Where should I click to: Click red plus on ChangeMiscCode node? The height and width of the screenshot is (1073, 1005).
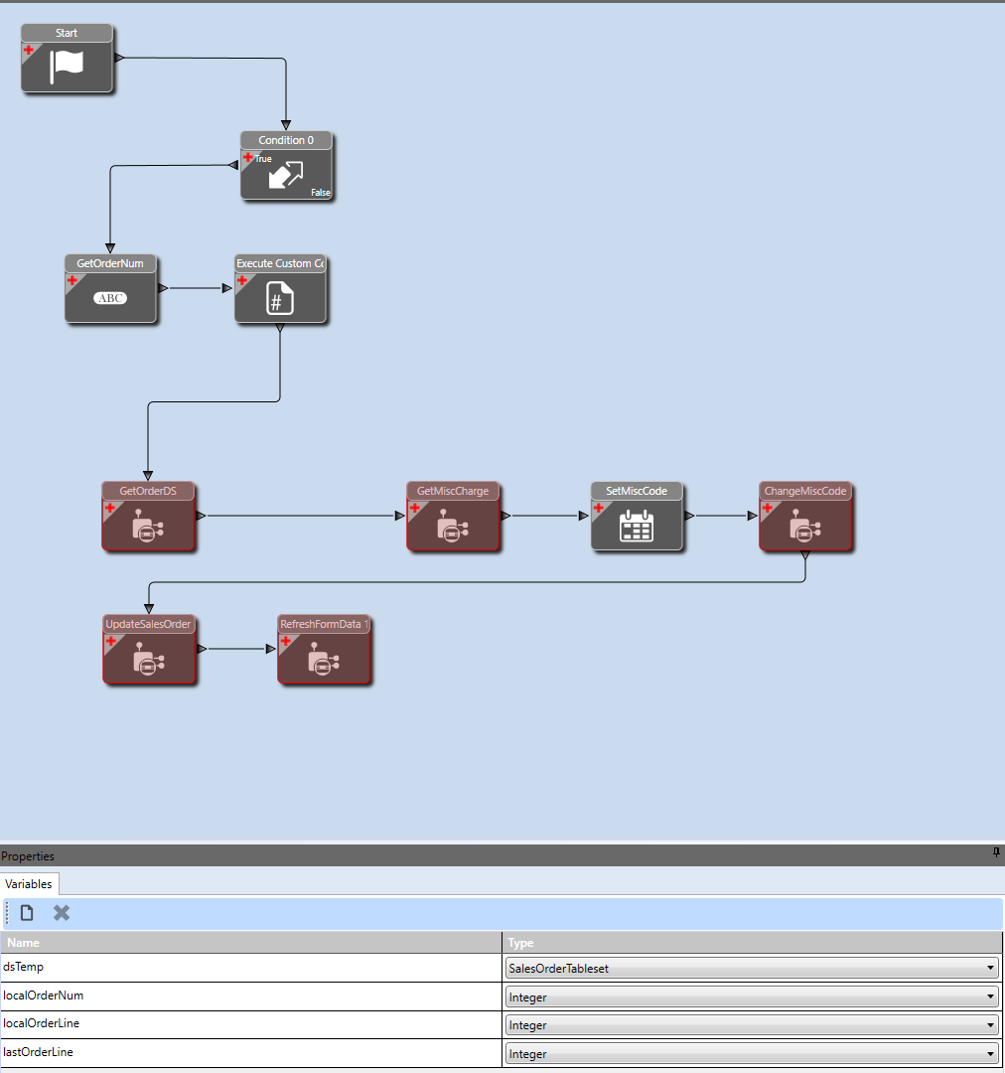click(768, 508)
